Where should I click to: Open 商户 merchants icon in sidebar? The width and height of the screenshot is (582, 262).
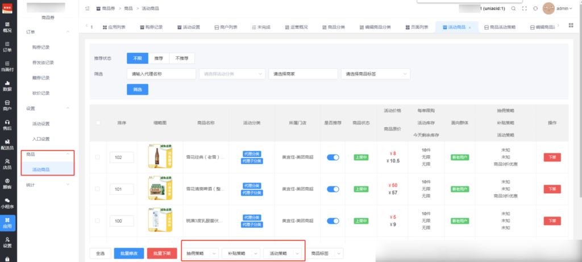click(7, 105)
